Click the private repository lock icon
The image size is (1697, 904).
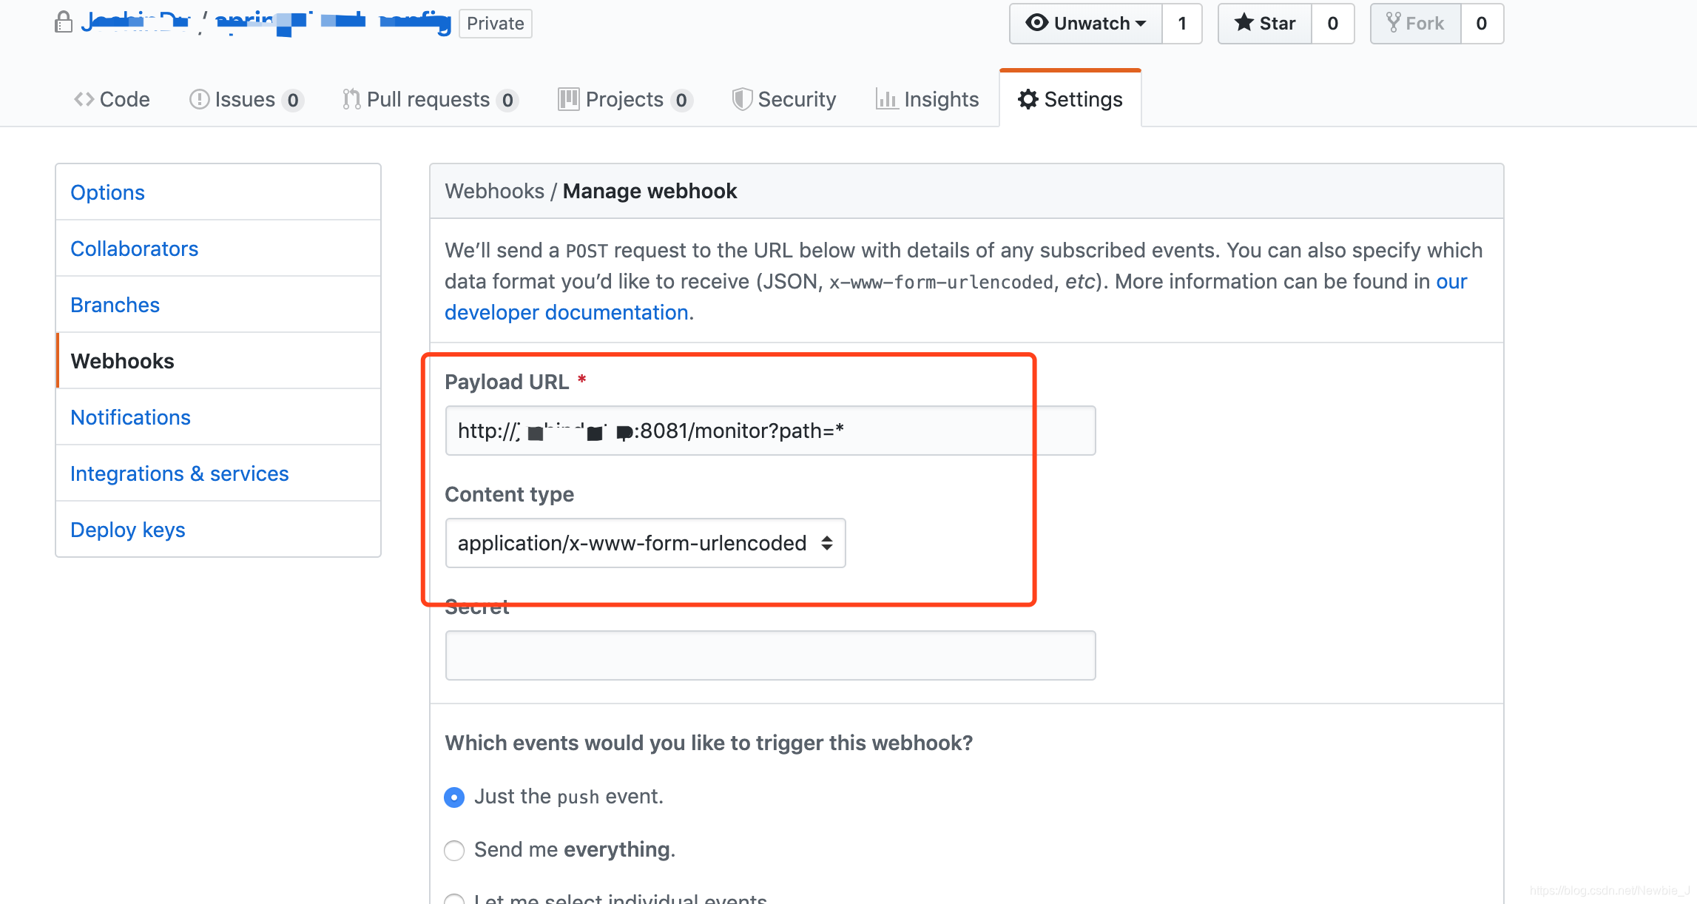pos(64,23)
